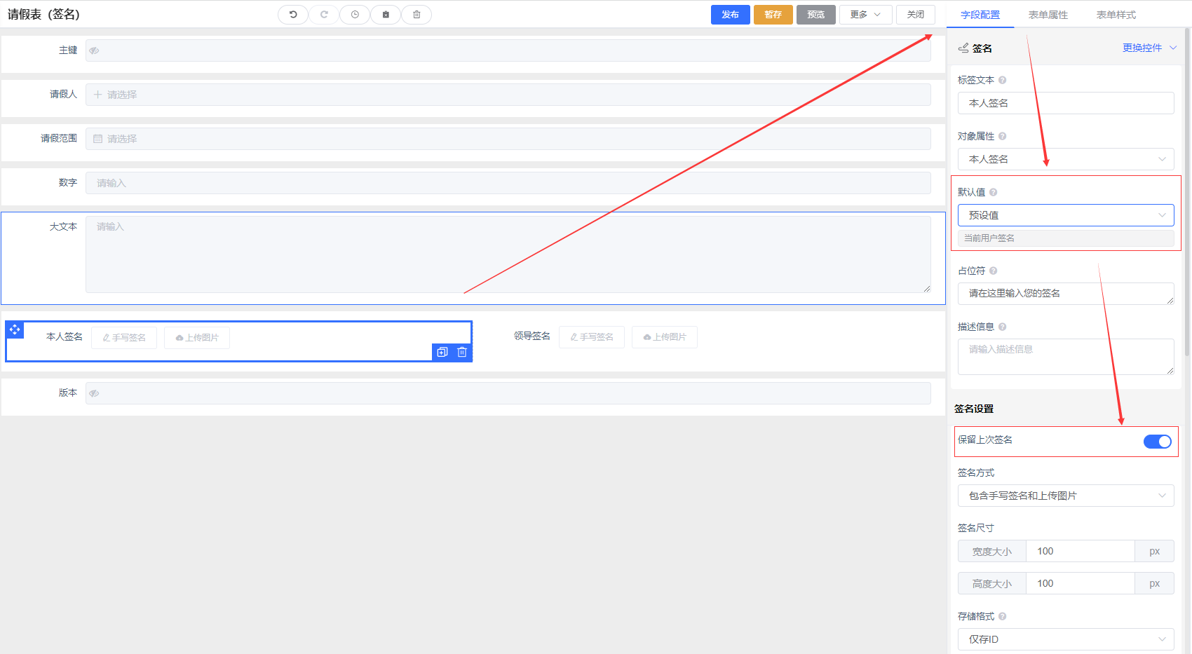Open the 更多 dropdown menu
Image resolution: width=1192 pixels, height=654 pixels.
865,15
